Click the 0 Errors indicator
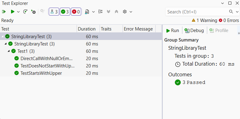The width and height of the screenshot is (240, 119). tap(229, 20)
